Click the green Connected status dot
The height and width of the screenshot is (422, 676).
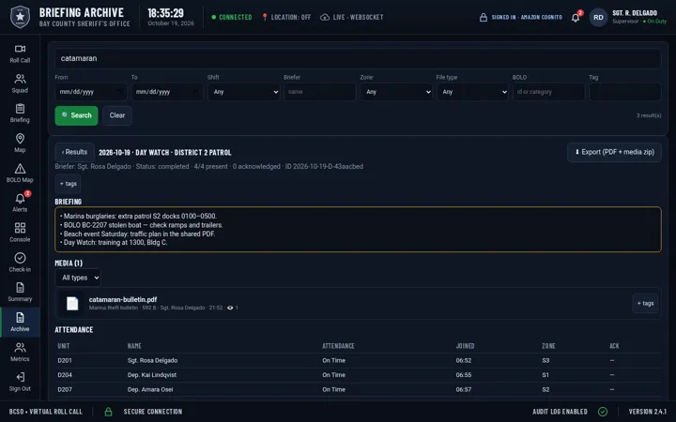point(214,17)
